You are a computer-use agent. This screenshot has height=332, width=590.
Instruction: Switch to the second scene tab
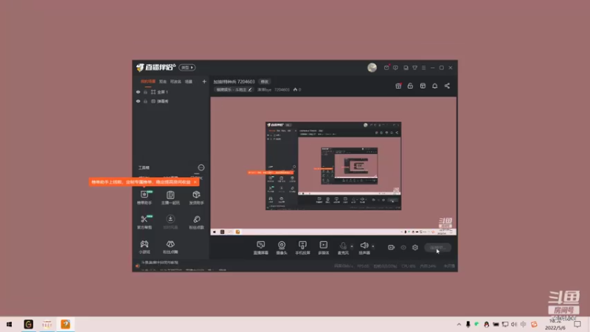click(162, 81)
